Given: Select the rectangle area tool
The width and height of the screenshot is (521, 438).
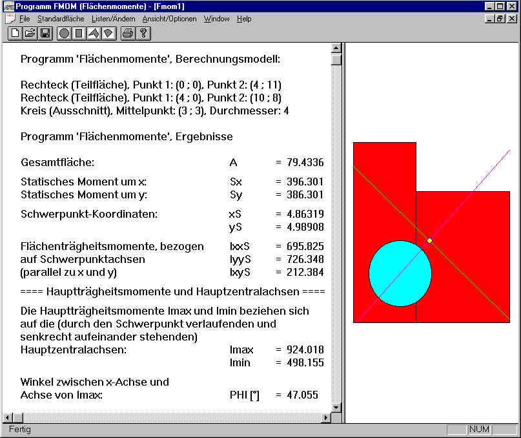Looking at the screenshot, I should point(79,33).
